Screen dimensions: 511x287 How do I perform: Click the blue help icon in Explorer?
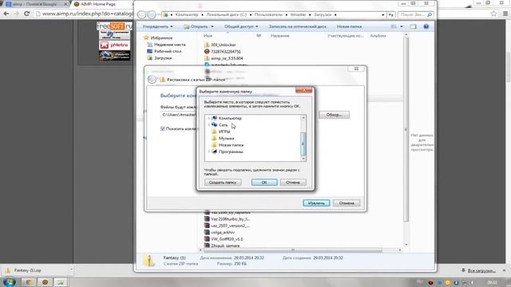[426, 26]
